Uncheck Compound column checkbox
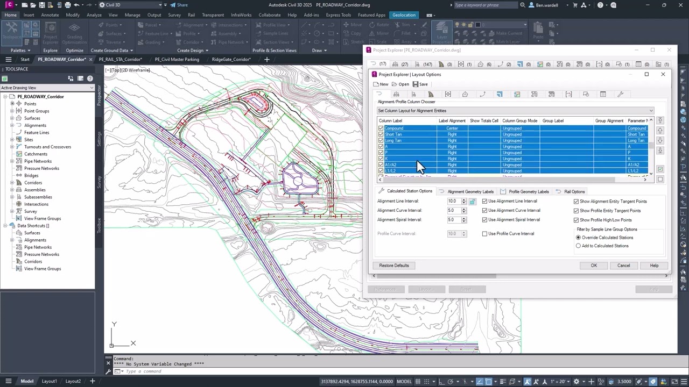 pos(381,128)
